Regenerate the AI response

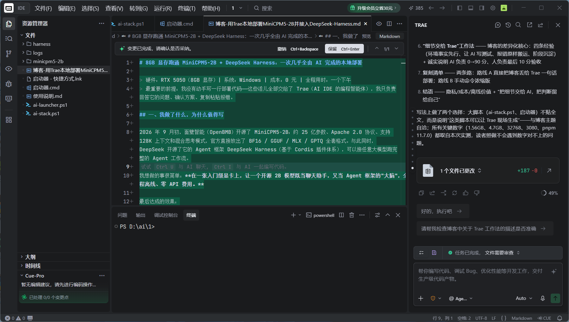tap(455, 193)
